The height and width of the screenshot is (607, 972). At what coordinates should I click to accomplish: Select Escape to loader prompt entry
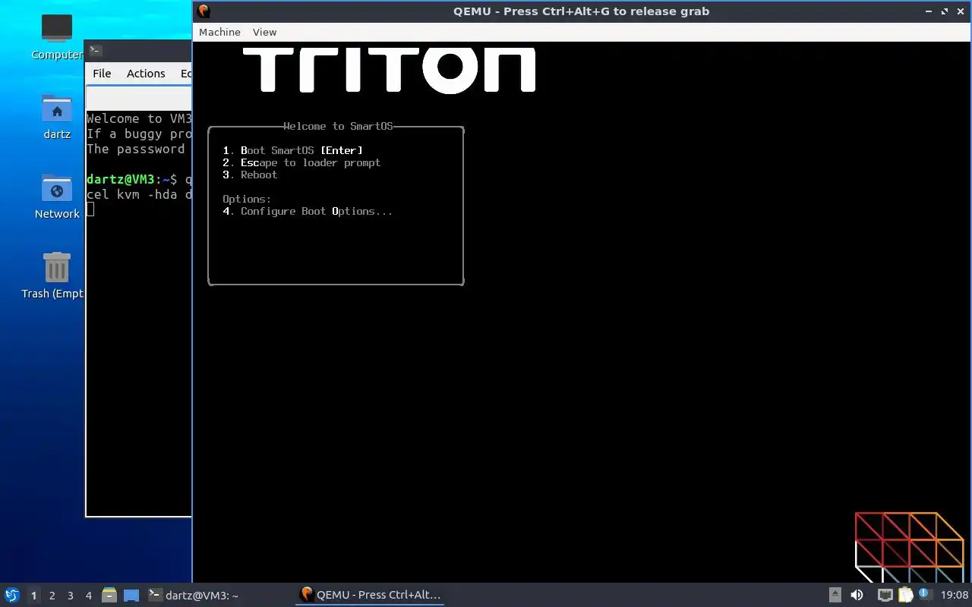click(x=301, y=162)
